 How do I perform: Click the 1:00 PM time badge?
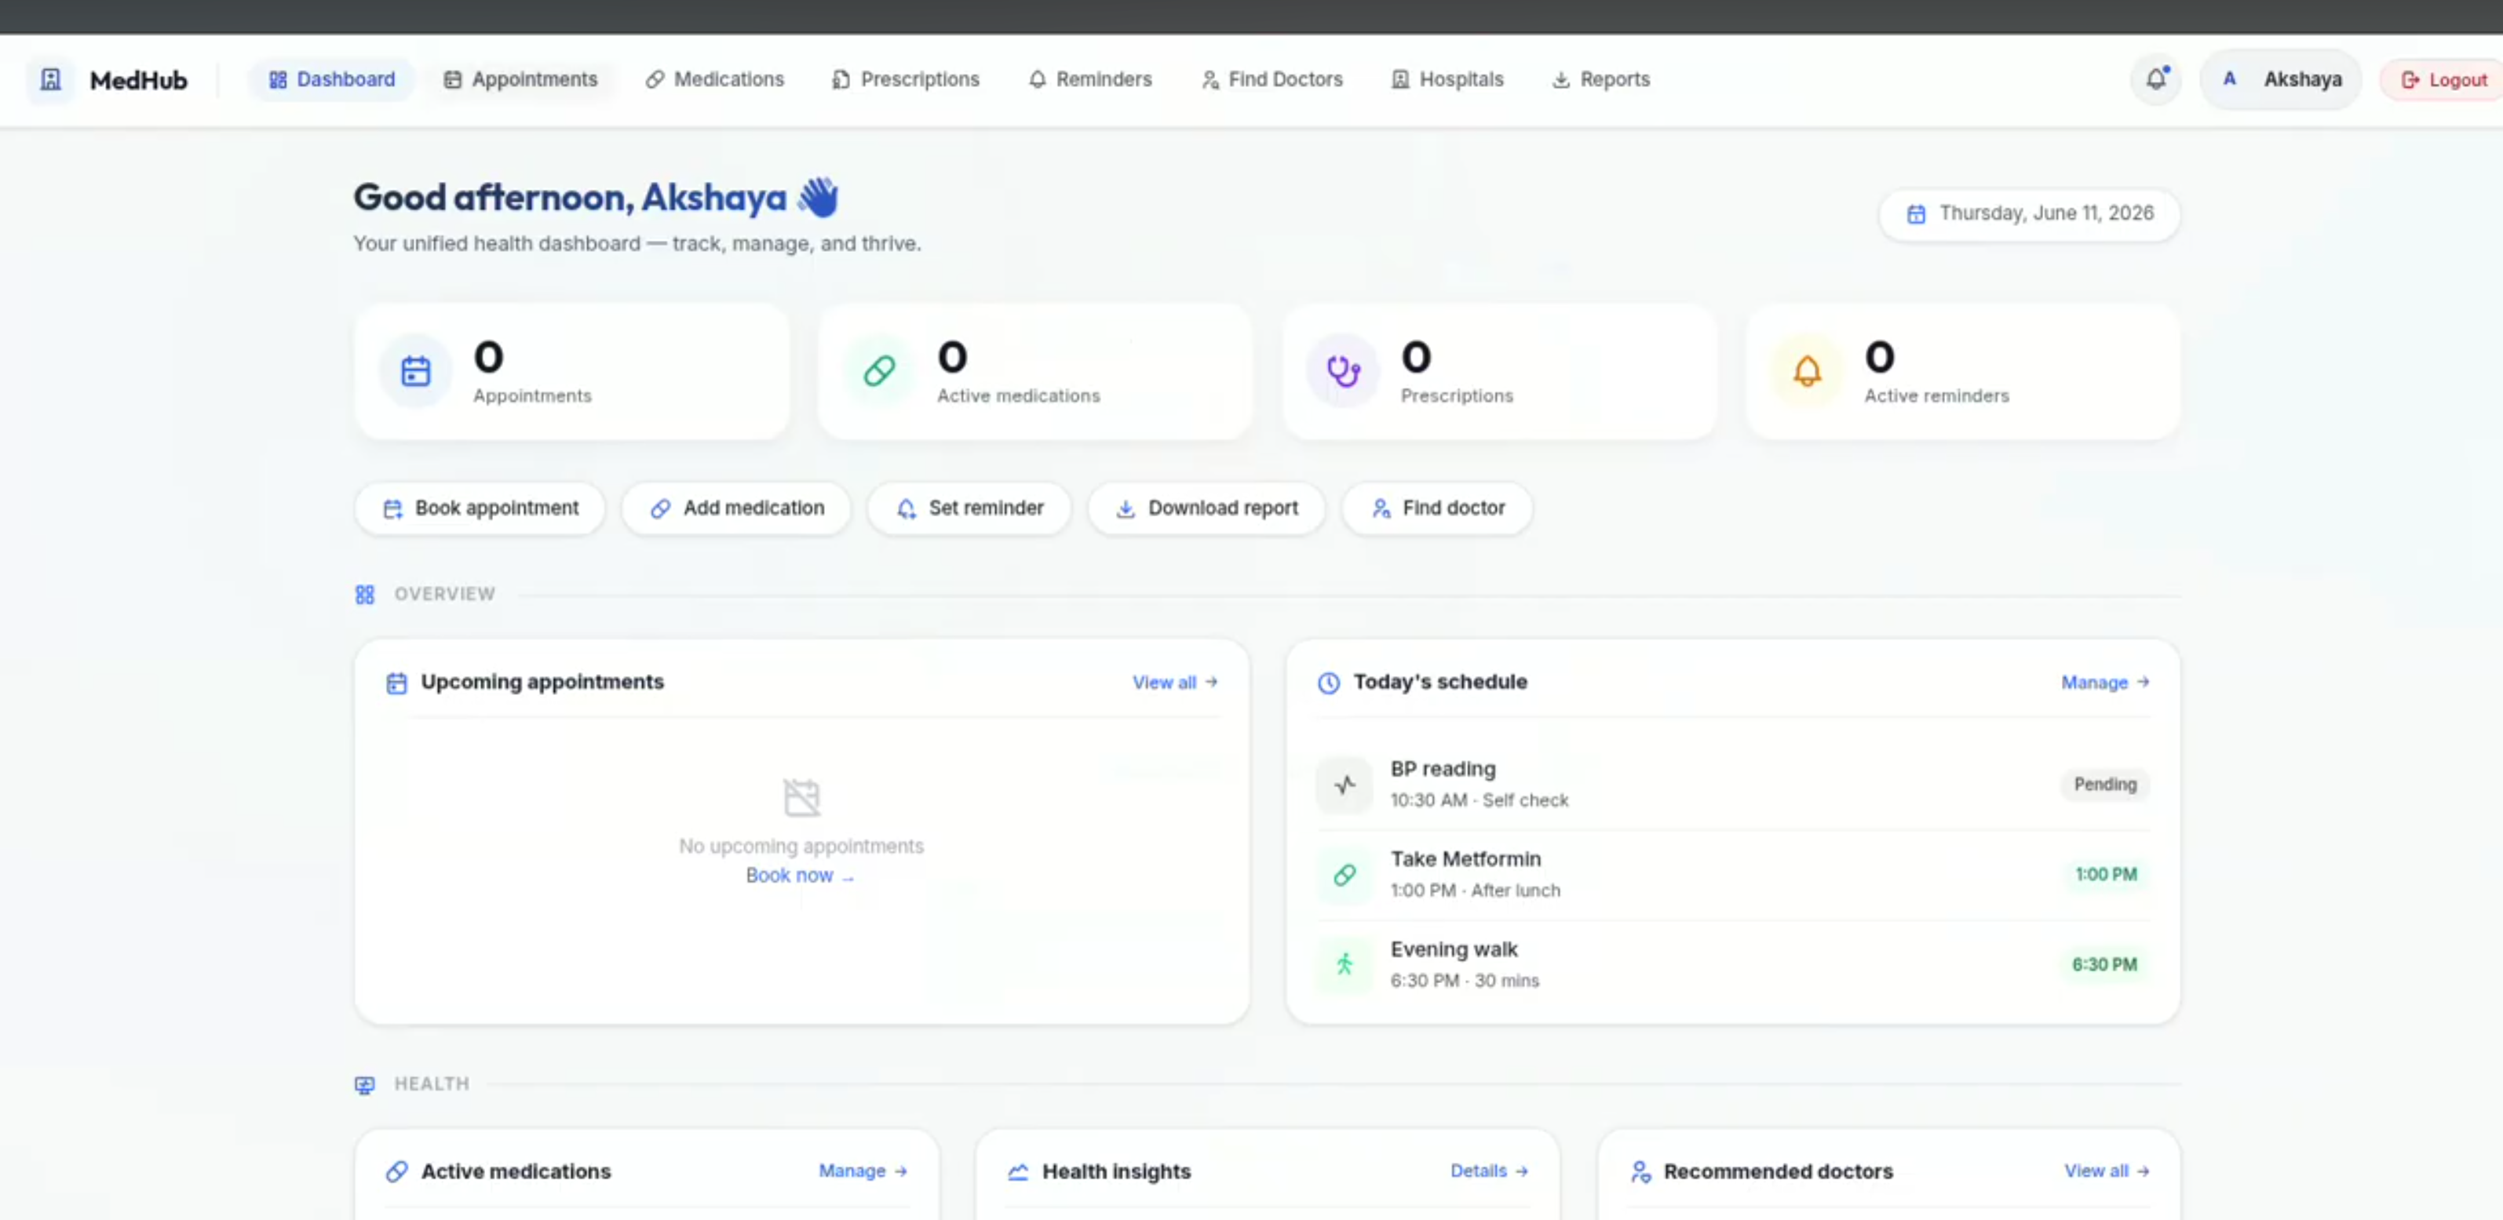(x=2106, y=875)
